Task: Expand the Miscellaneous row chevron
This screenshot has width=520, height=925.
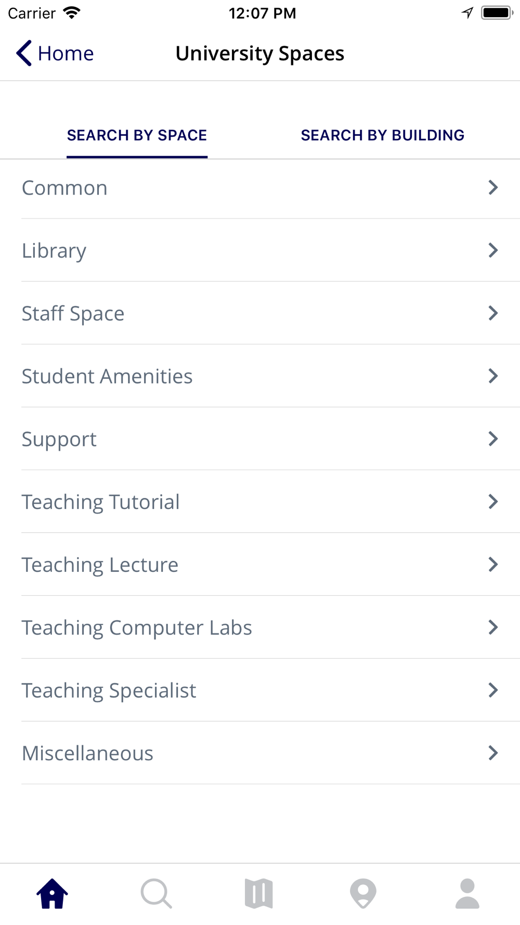Action: point(493,753)
